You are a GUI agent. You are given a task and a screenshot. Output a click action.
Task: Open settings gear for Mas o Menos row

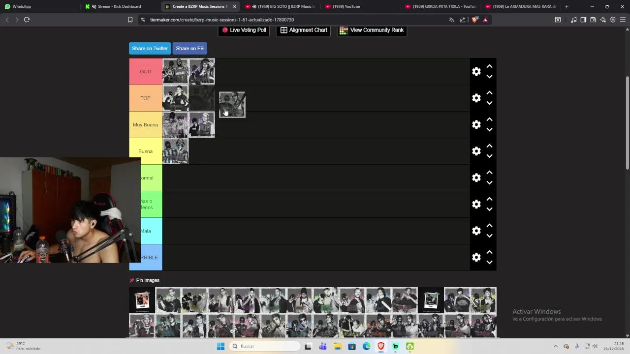[476, 205]
